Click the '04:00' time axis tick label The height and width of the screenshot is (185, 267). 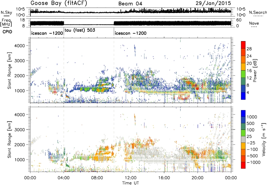[64, 178]
